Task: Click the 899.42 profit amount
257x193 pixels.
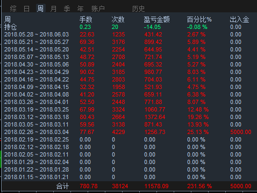Action: tap(153, 42)
